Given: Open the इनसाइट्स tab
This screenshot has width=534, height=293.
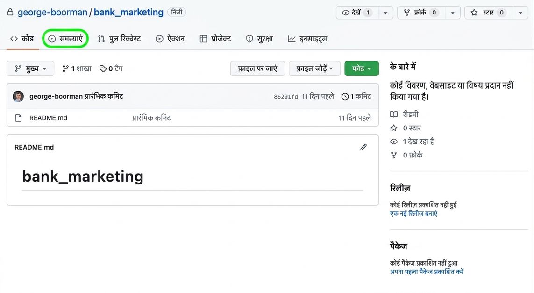Looking at the screenshot, I should (307, 39).
